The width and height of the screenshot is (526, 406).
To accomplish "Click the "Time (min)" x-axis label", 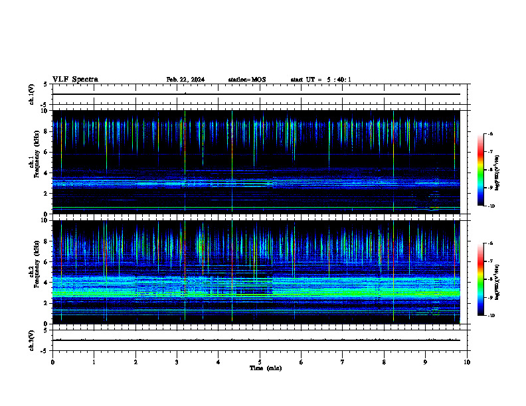I will coord(266,368).
